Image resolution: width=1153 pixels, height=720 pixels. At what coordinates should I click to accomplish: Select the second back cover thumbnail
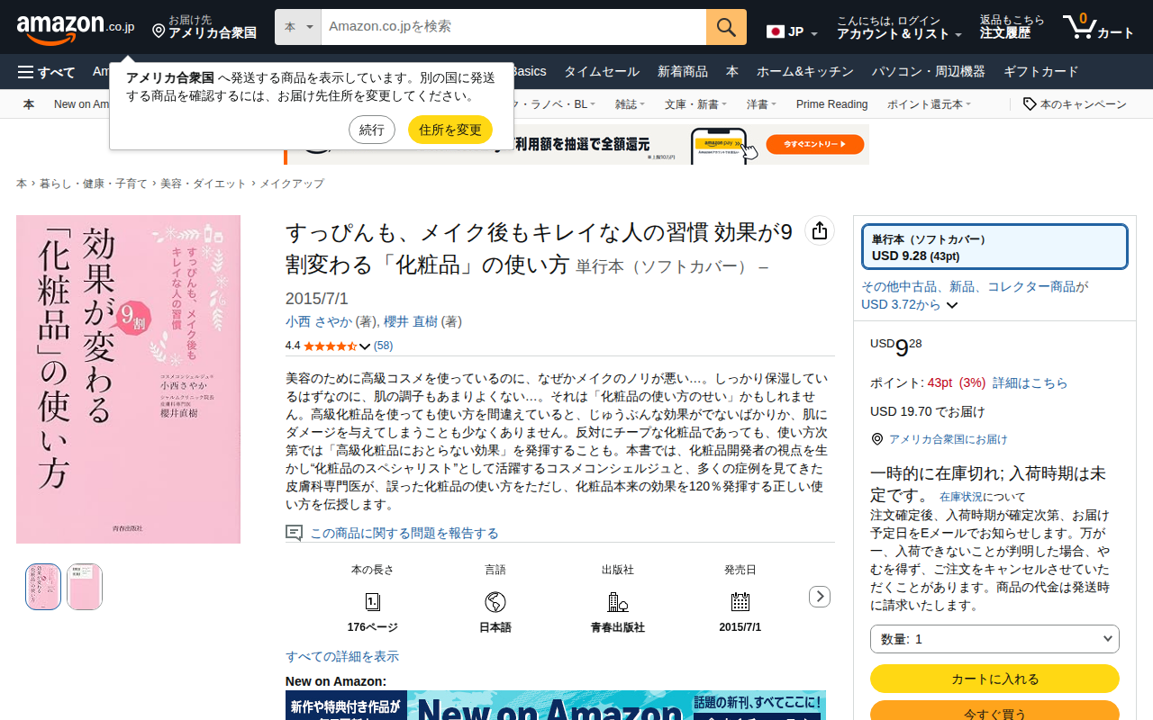pyautogui.click(x=85, y=587)
